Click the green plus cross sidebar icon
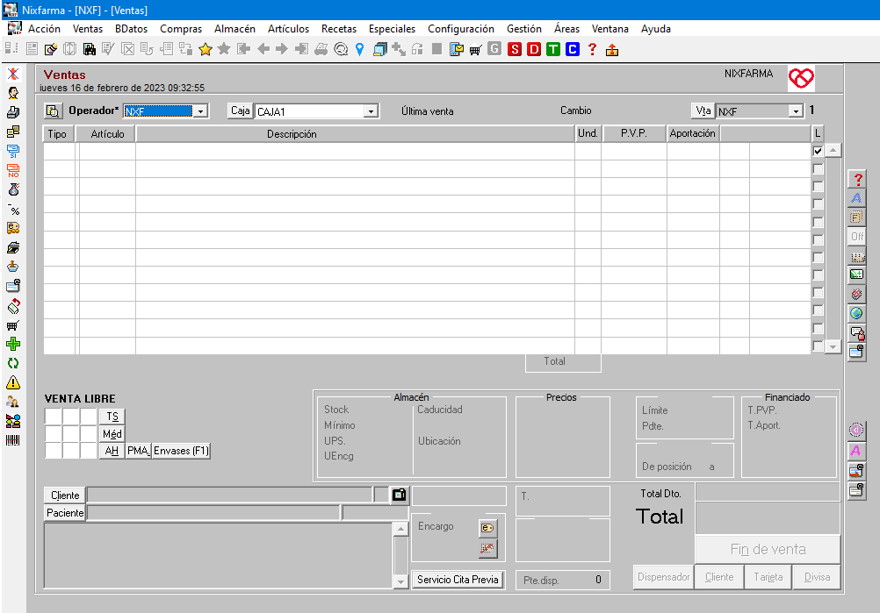This screenshot has width=880, height=613. pyautogui.click(x=13, y=344)
